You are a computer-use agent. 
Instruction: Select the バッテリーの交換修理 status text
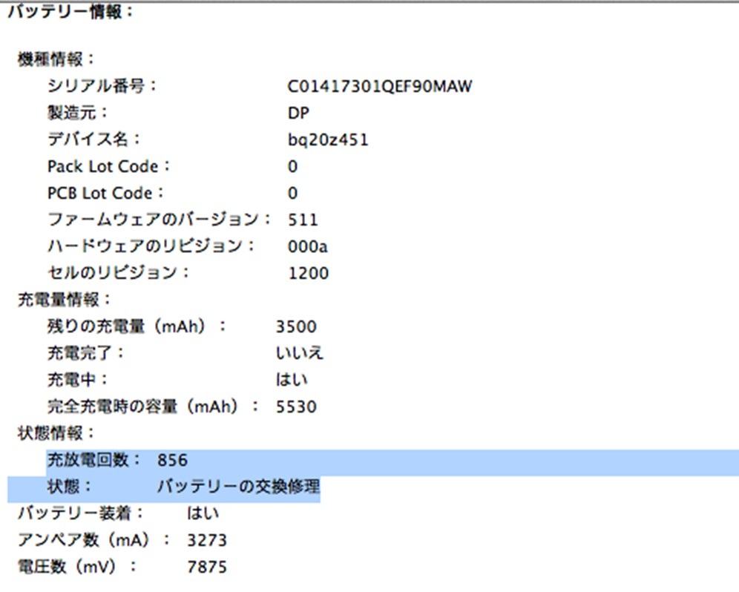[238, 487]
